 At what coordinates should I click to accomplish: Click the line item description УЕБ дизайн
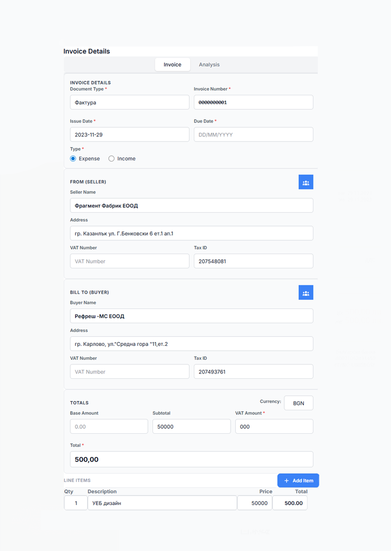tap(162, 503)
